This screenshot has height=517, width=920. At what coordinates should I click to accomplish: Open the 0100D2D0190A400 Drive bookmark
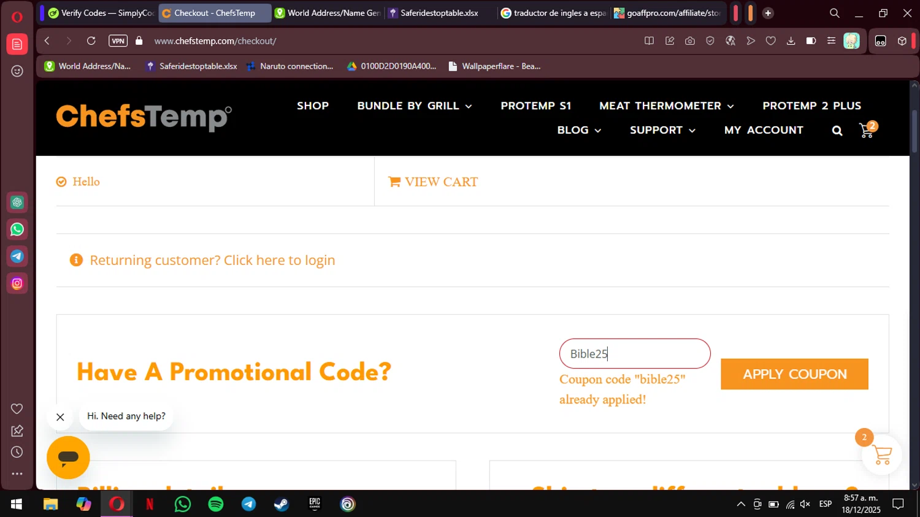tap(391, 66)
